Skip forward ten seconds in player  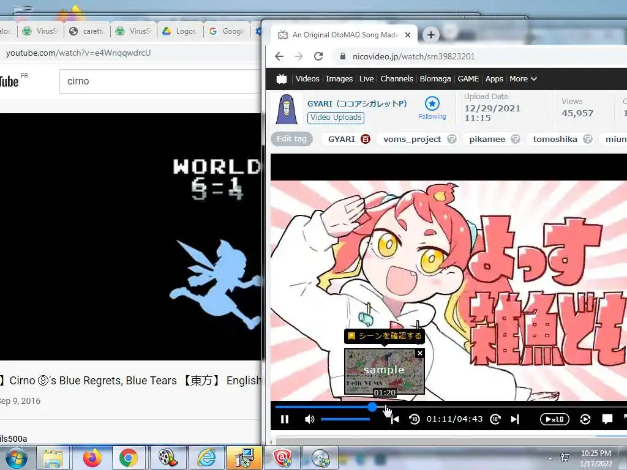[x=495, y=419]
